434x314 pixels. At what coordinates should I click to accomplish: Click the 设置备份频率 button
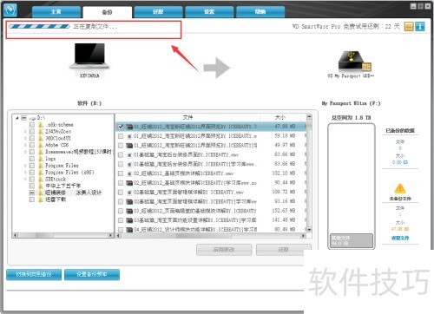point(92,274)
